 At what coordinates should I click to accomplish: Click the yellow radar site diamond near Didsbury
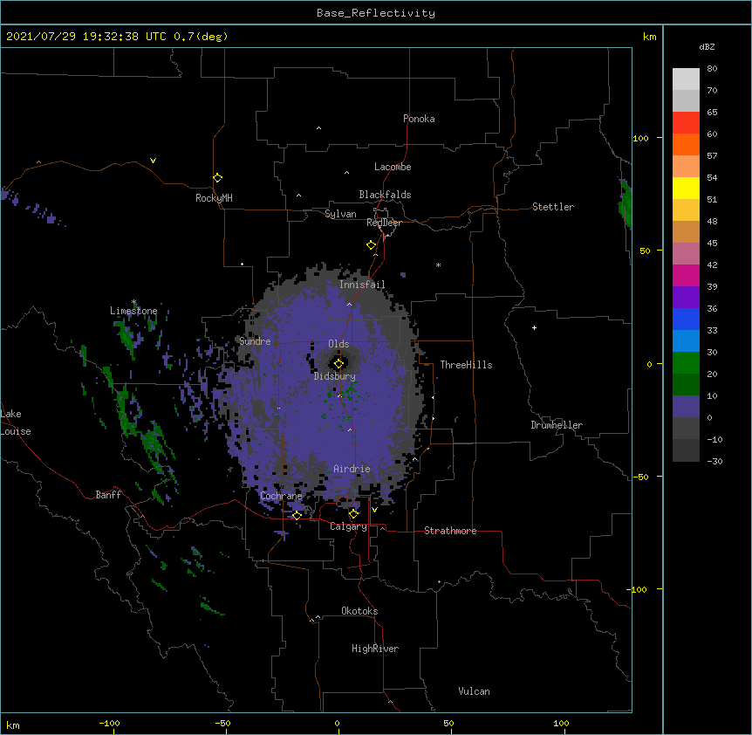click(x=339, y=364)
